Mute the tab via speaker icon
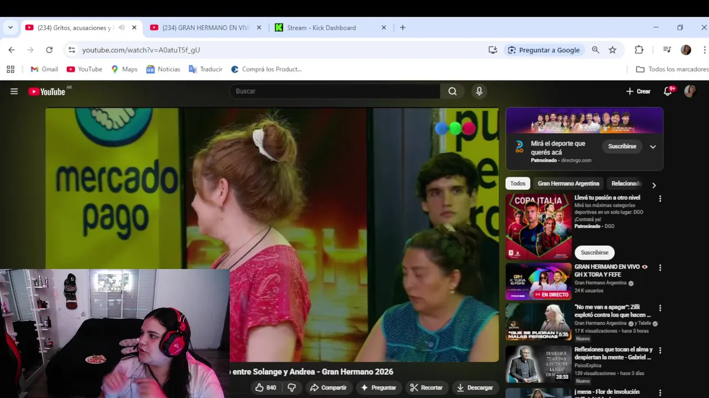 coord(121,28)
